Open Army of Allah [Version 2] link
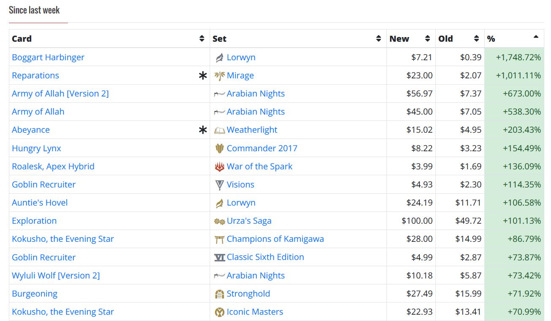This screenshot has height=321, width=551. click(60, 94)
